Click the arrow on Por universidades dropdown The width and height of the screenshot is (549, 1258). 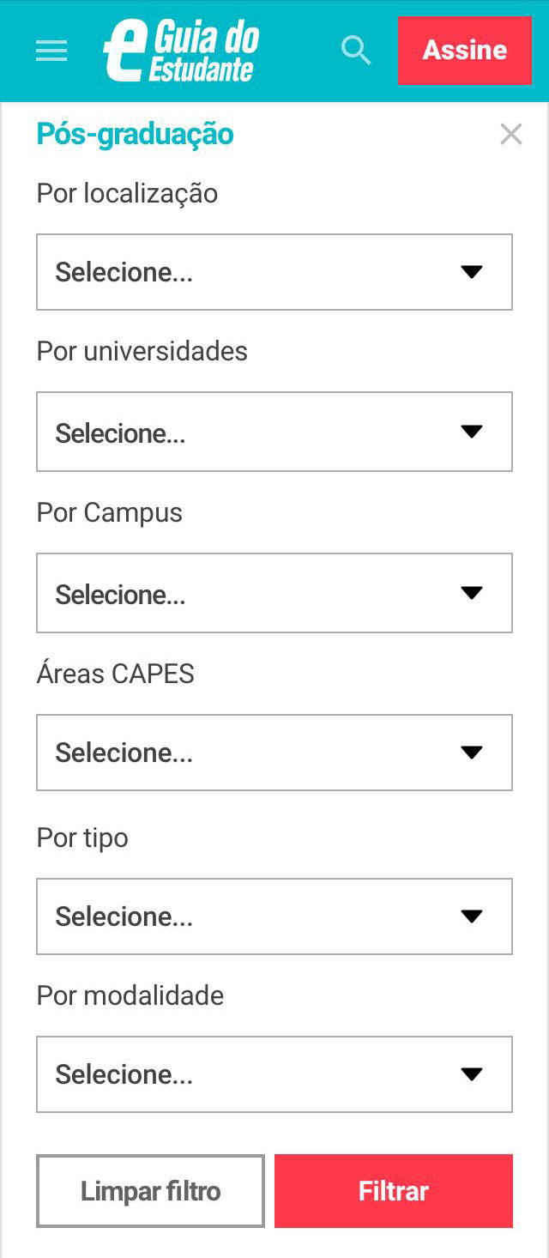(472, 432)
